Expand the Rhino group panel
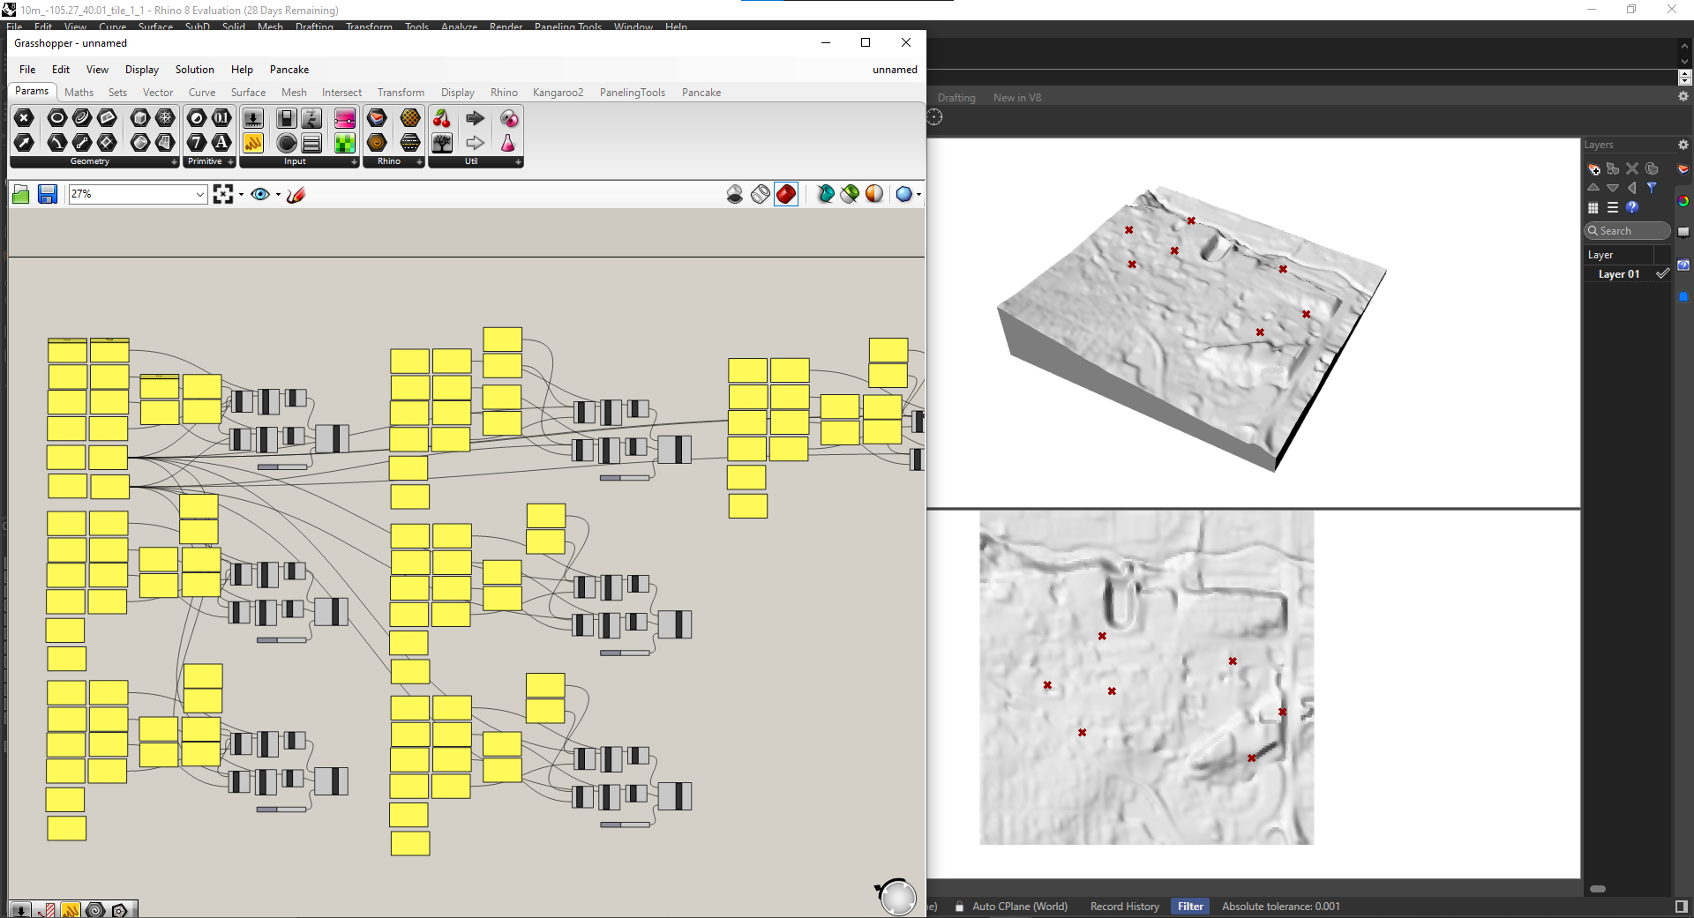This screenshot has height=918, width=1694. coord(419,162)
